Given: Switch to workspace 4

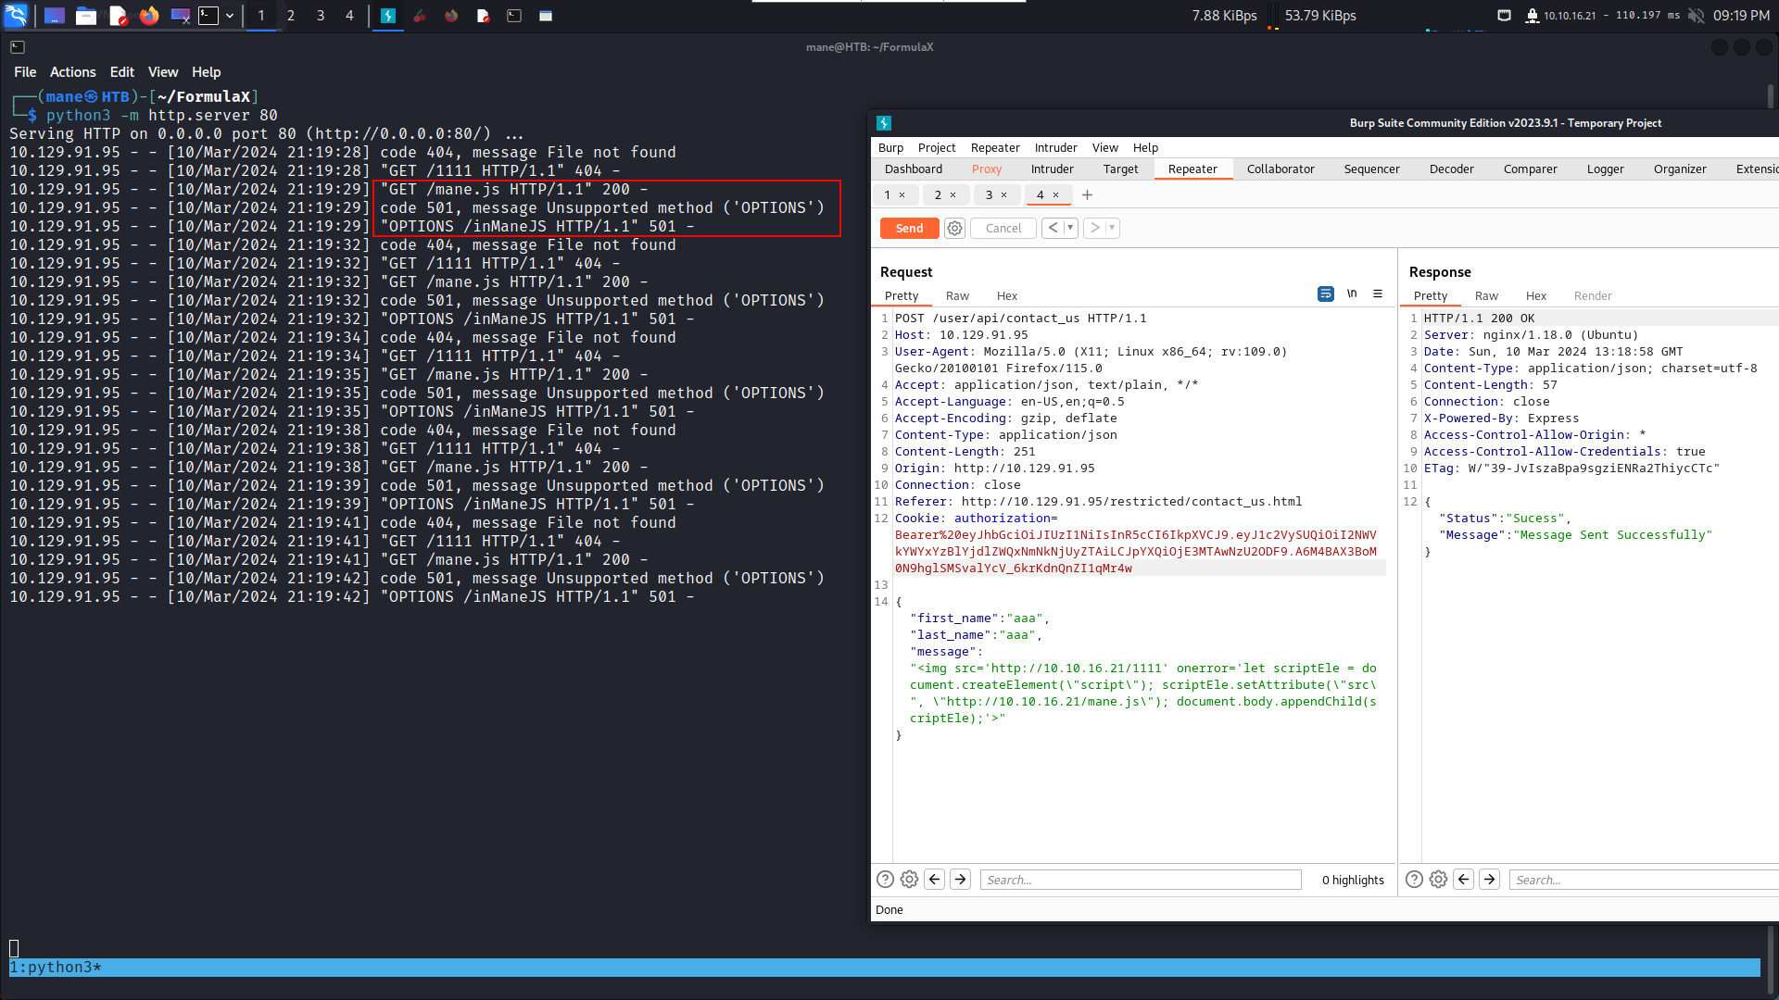Looking at the screenshot, I should tap(349, 15).
